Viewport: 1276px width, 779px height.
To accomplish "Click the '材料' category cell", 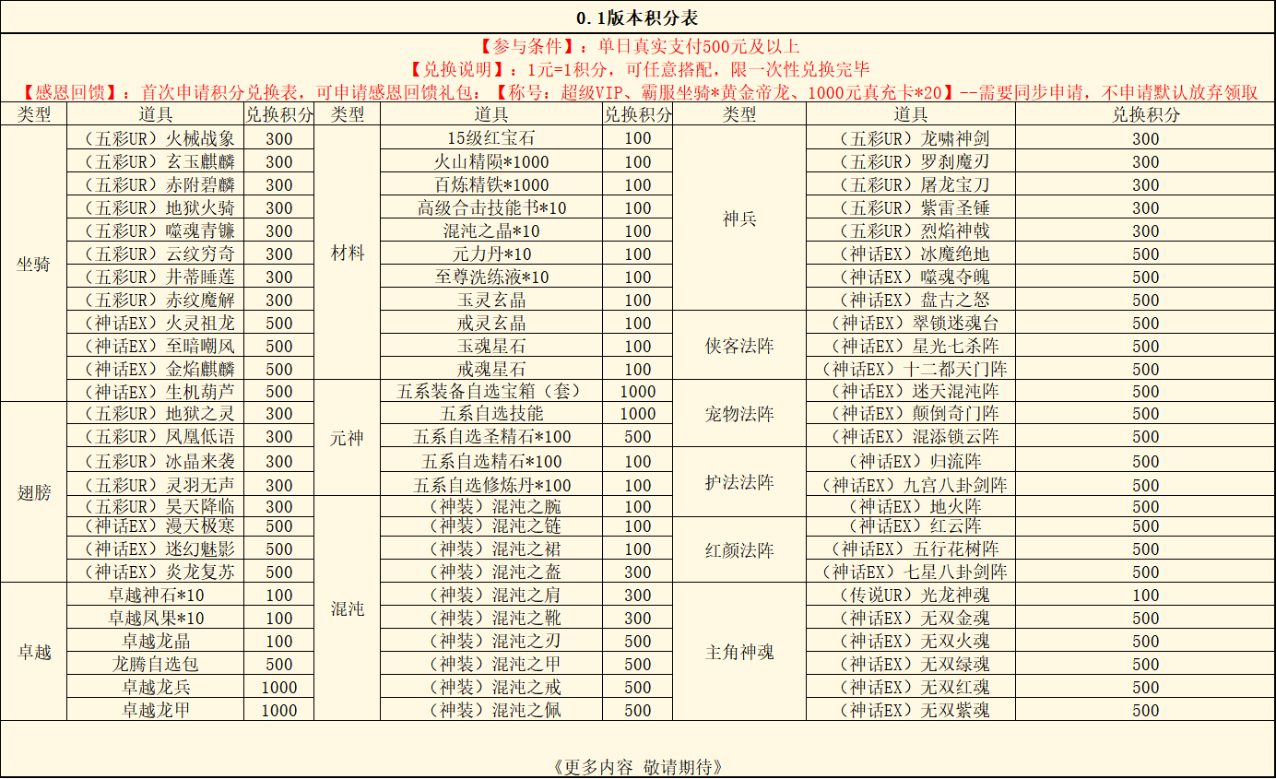I will (x=348, y=254).
